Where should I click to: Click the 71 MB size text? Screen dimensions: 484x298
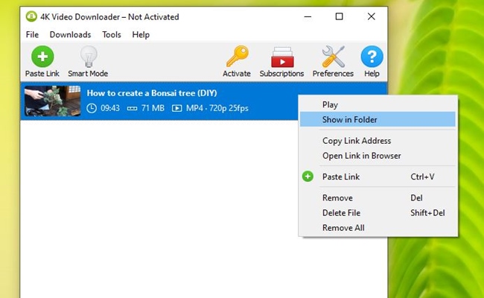(x=153, y=108)
